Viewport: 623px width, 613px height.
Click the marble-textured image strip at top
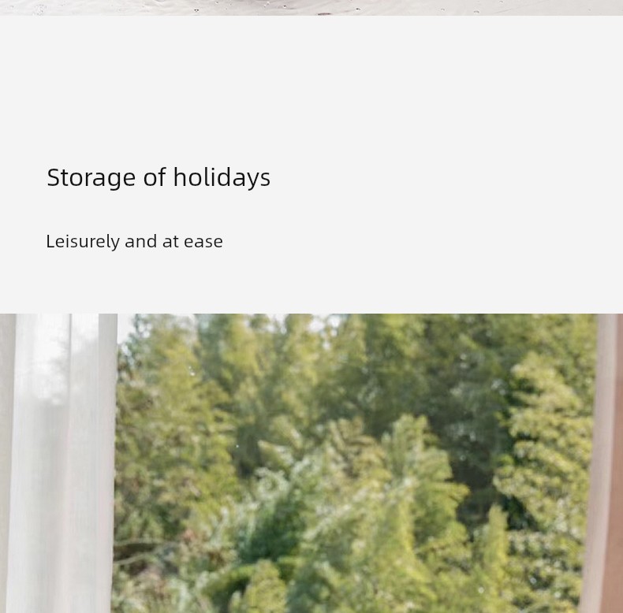[x=311, y=8]
